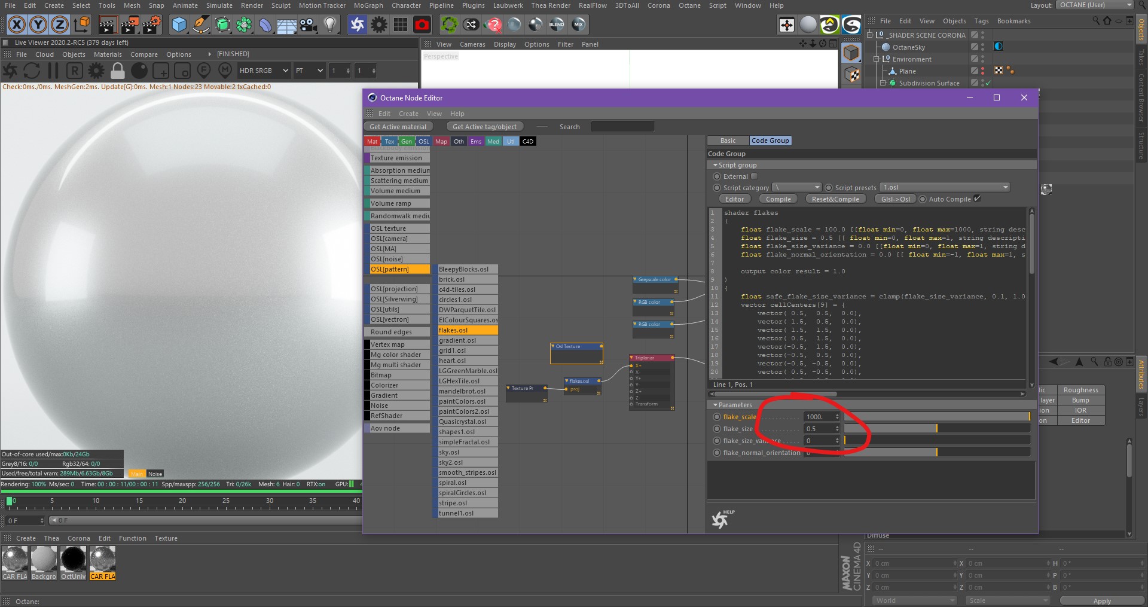Viewport: 1148px width, 607px height.
Task: Open Octane settings gear in main toolbar
Action: click(x=379, y=25)
